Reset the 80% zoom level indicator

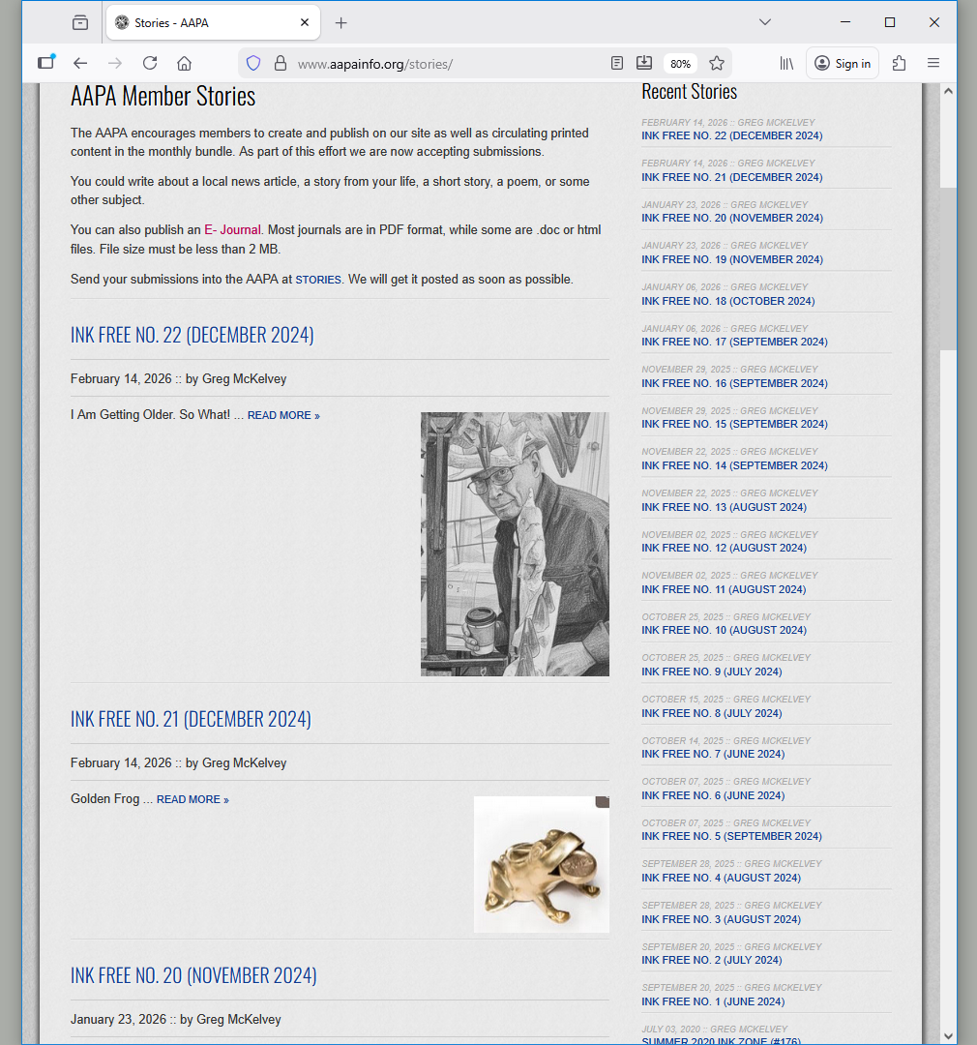click(x=680, y=64)
